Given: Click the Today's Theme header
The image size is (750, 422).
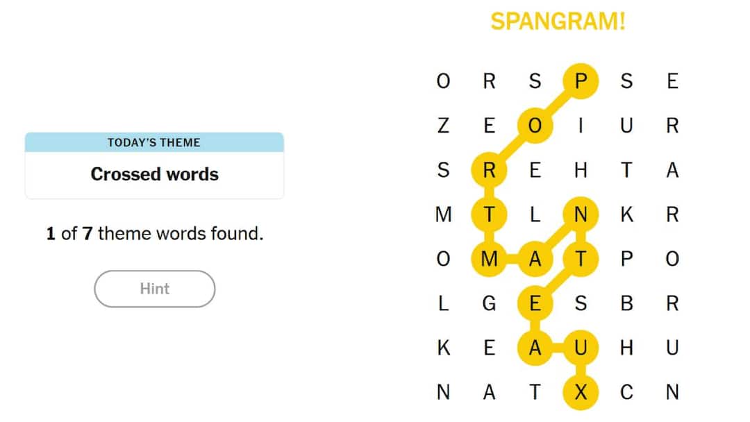Looking at the screenshot, I should (x=154, y=143).
